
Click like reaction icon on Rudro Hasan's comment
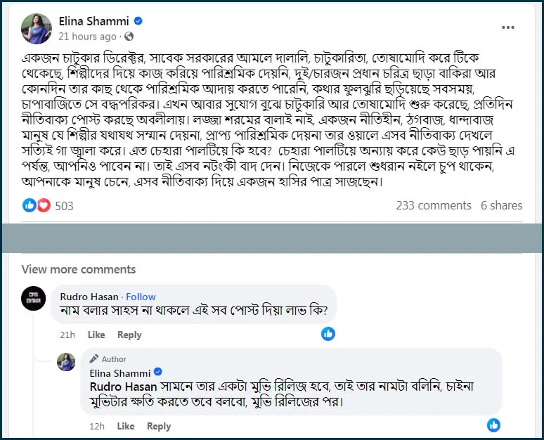point(328,334)
